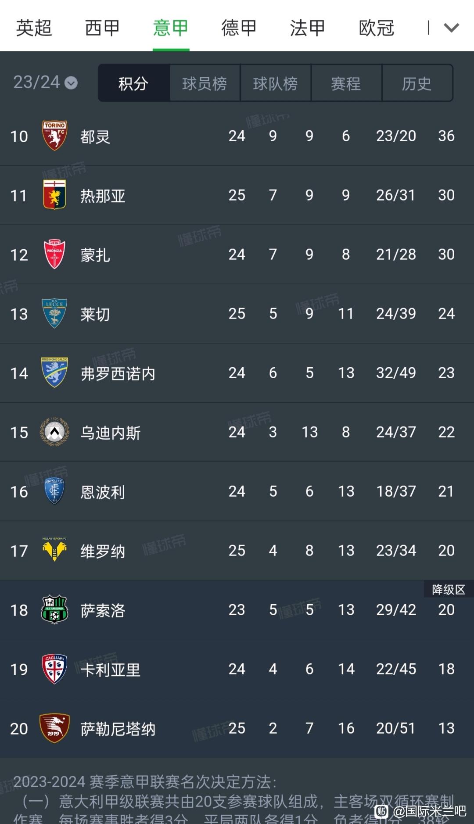Select the 球员榜 tab
The width and height of the screenshot is (474, 824).
(x=205, y=83)
